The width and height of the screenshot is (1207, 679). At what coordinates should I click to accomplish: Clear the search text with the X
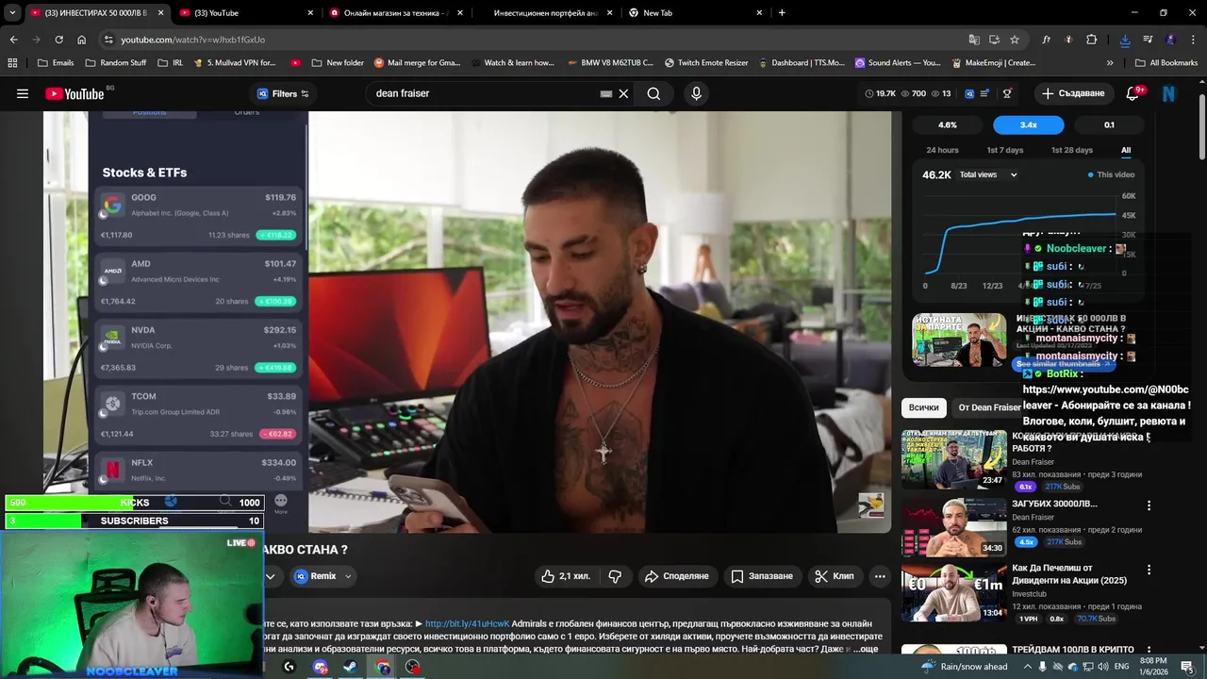tap(623, 93)
